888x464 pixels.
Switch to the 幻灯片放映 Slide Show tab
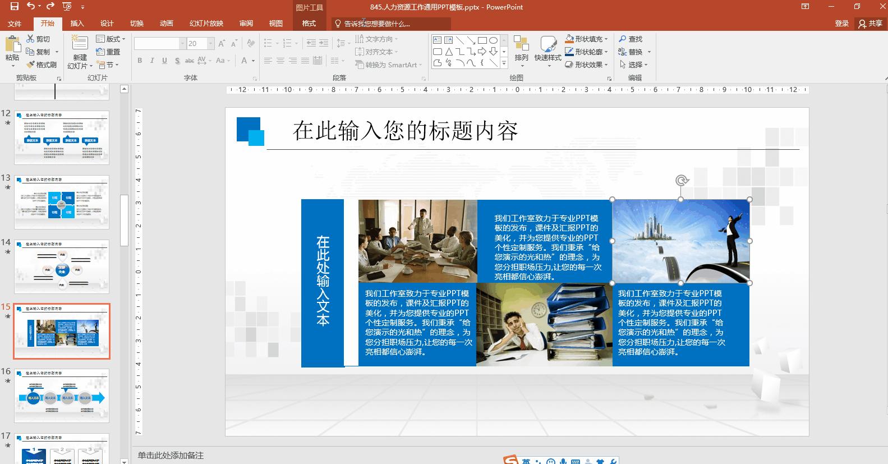click(x=206, y=23)
